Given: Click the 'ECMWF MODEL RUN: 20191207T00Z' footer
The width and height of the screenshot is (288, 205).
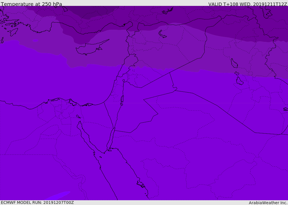Looking at the screenshot, I should 37,202.
